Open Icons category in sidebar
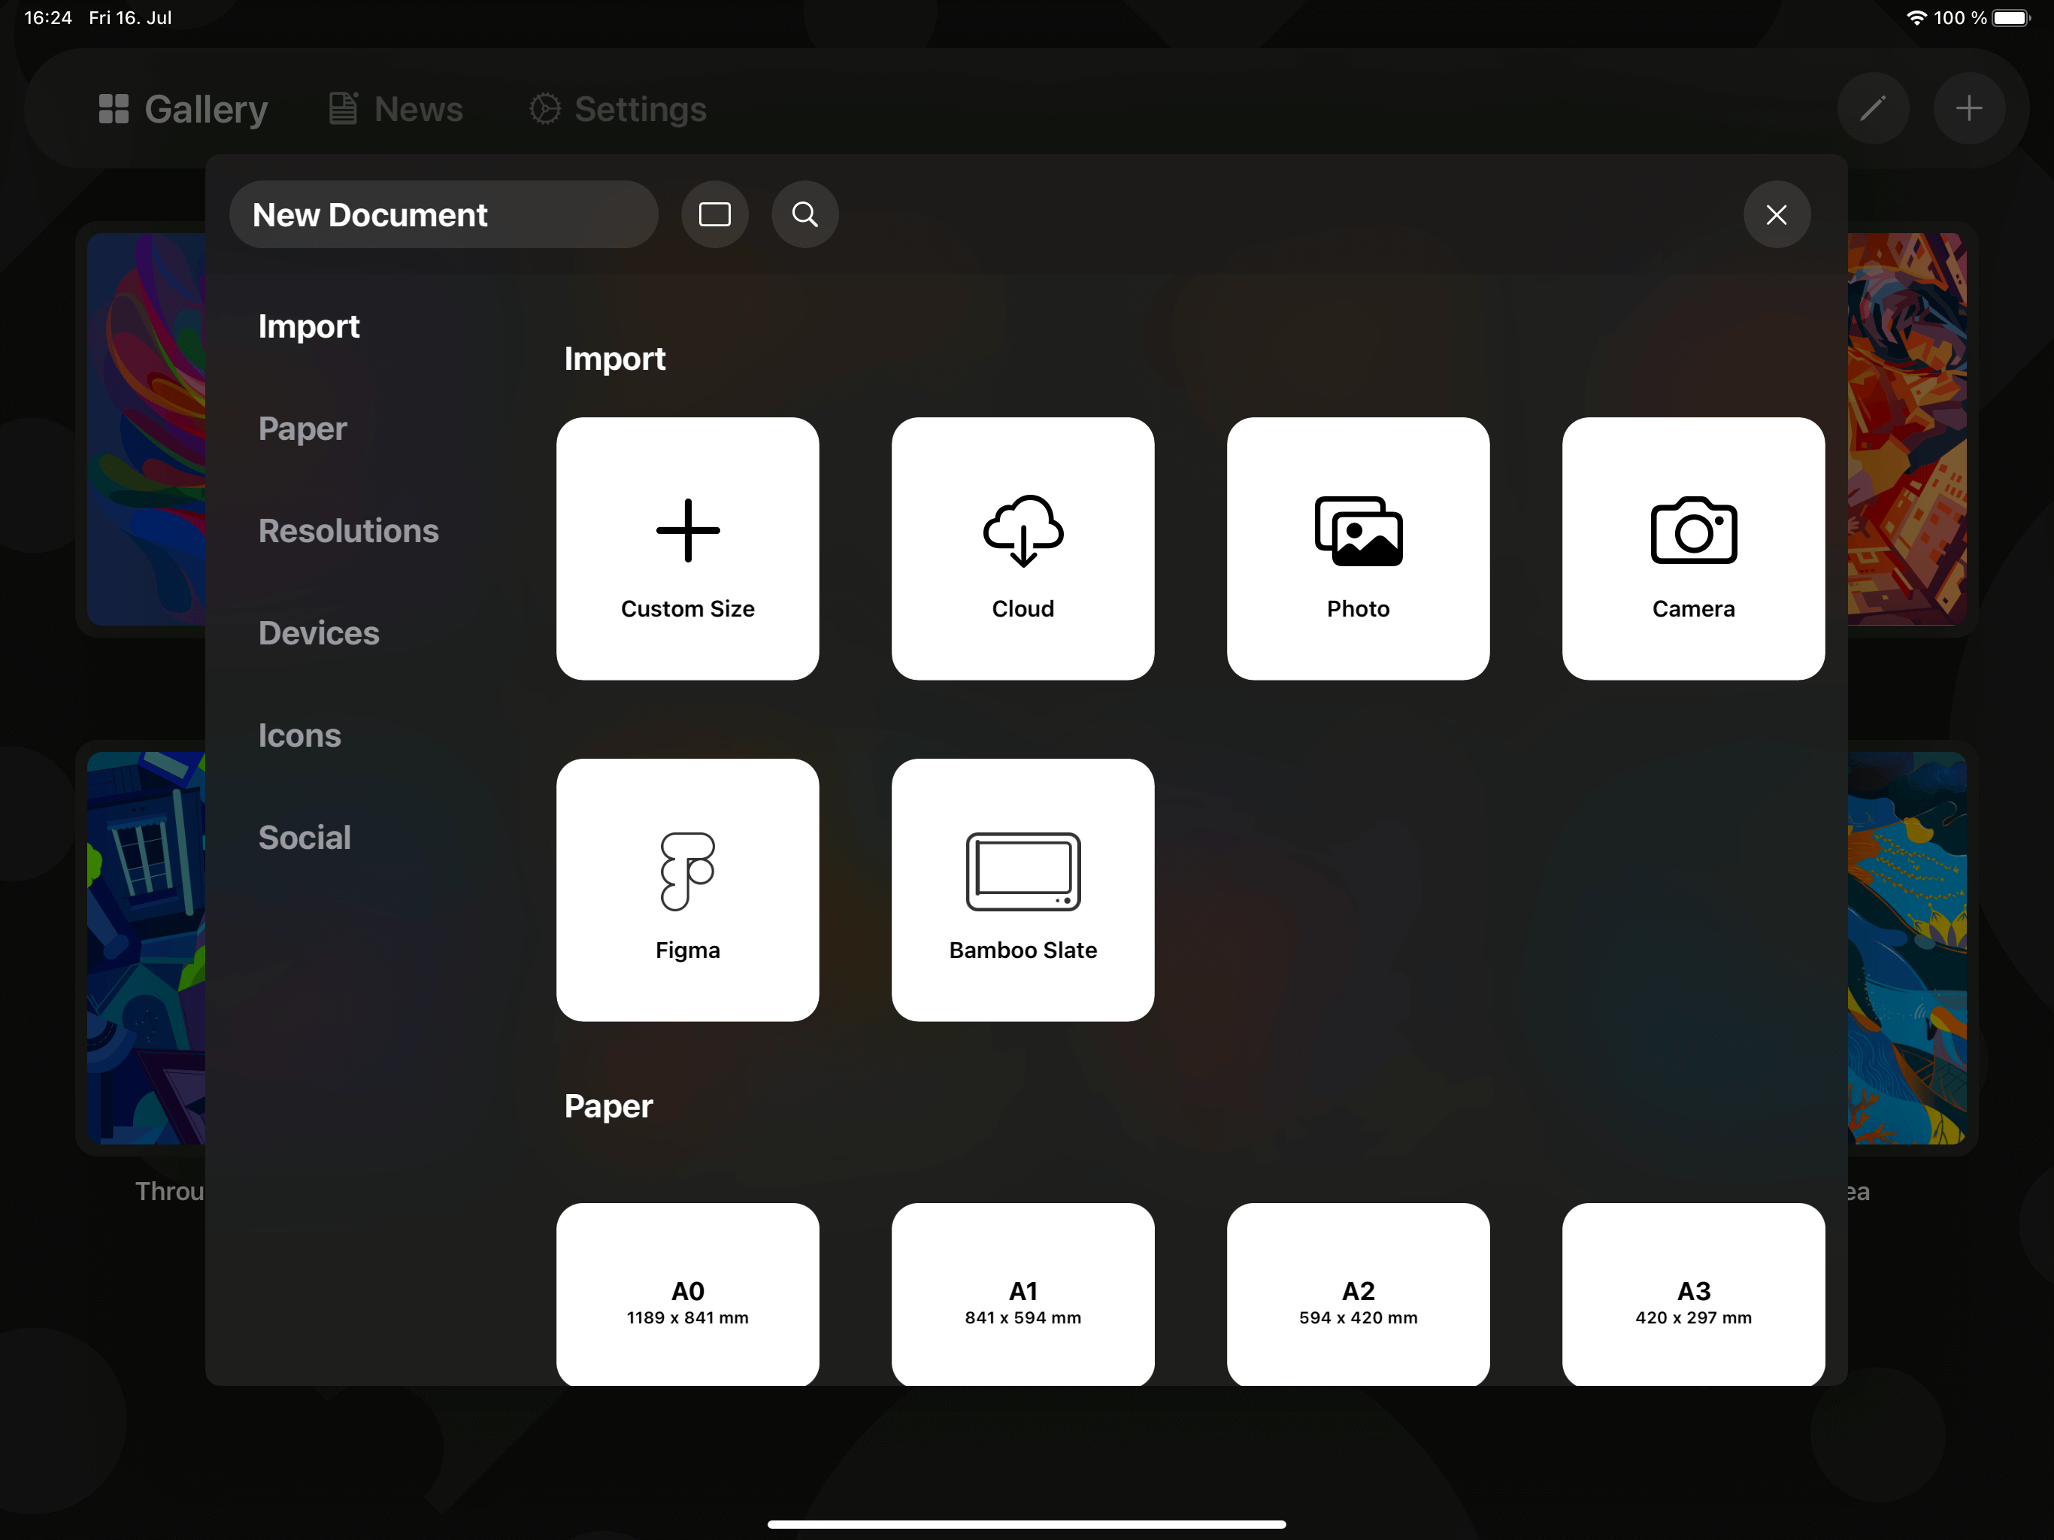 pyautogui.click(x=299, y=735)
